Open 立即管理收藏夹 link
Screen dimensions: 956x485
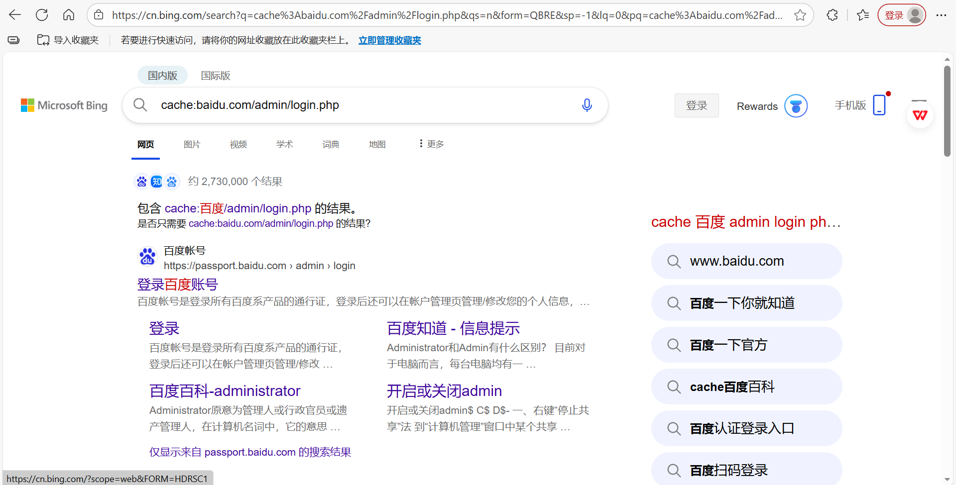(x=390, y=40)
